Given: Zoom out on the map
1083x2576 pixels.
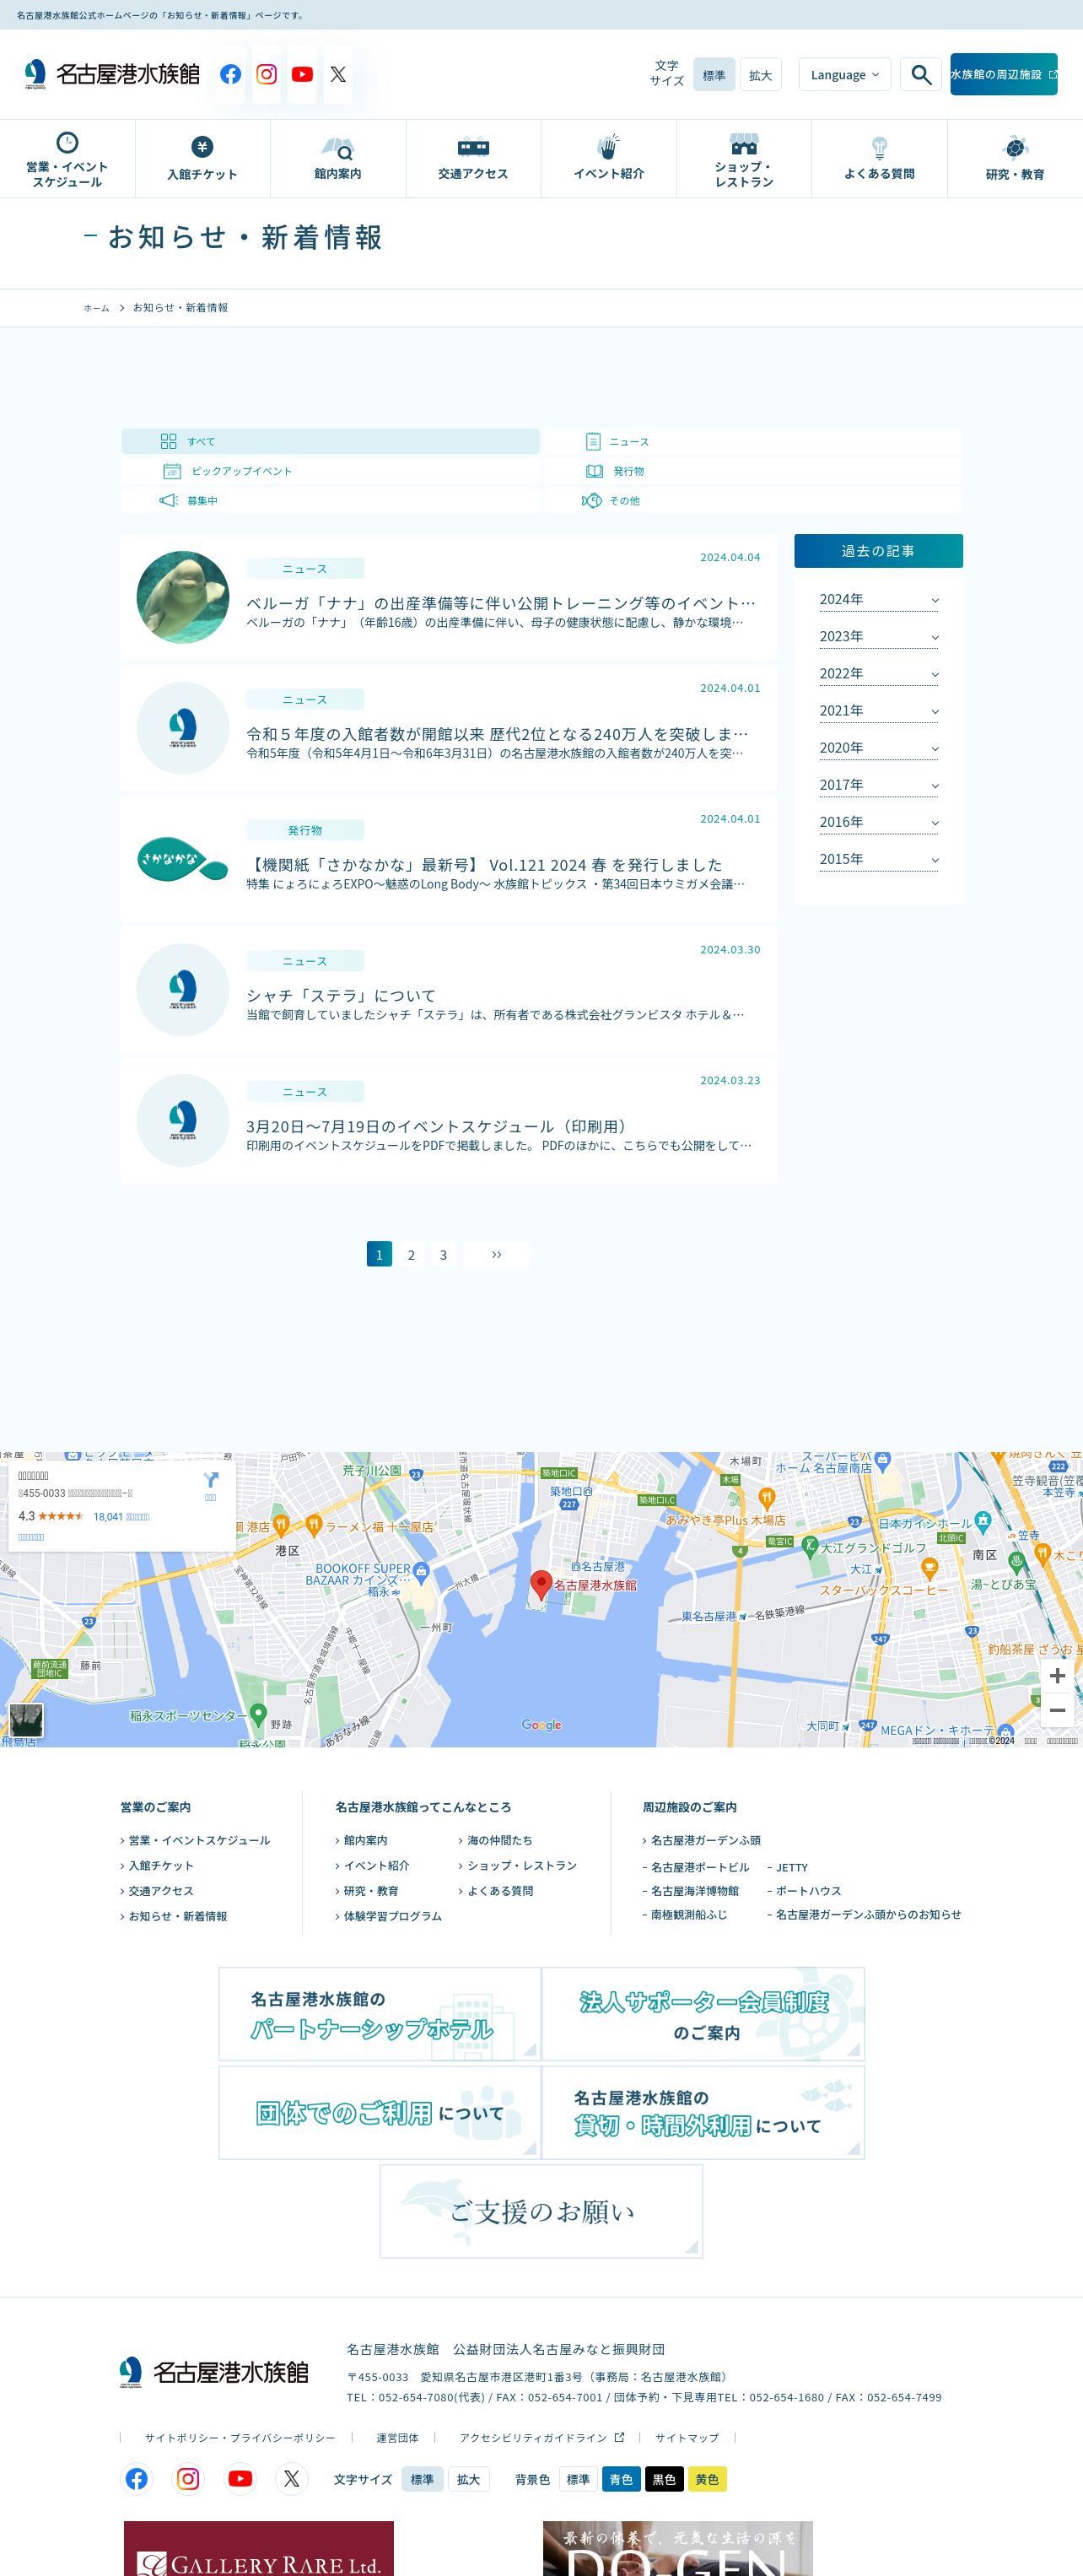Looking at the screenshot, I should click(x=1057, y=1711).
